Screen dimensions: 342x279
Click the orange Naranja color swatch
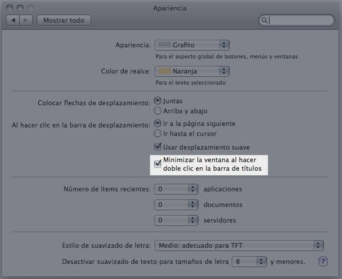pyautogui.click(x=164, y=71)
